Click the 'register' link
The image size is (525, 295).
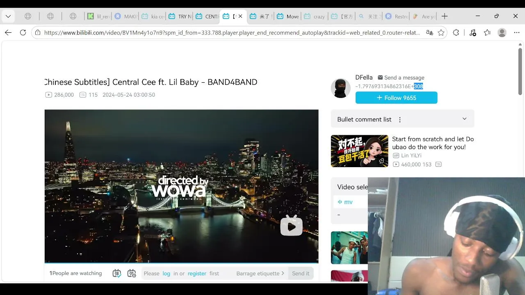point(197,273)
